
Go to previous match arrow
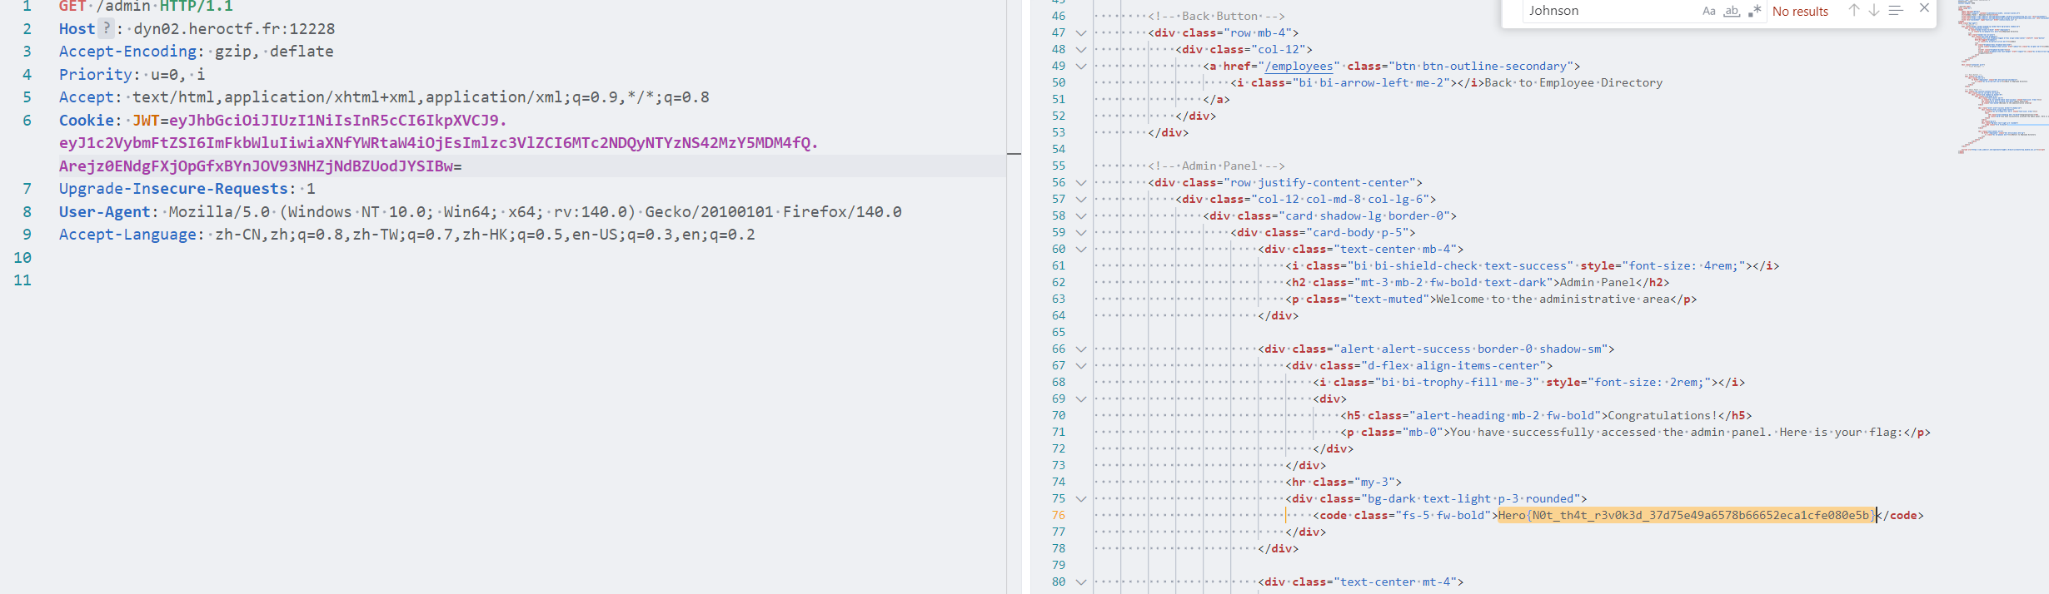point(1853,10)
